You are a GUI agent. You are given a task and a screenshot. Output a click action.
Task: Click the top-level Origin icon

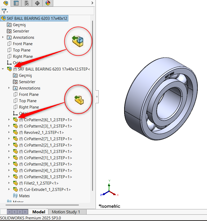click(9, 63)
